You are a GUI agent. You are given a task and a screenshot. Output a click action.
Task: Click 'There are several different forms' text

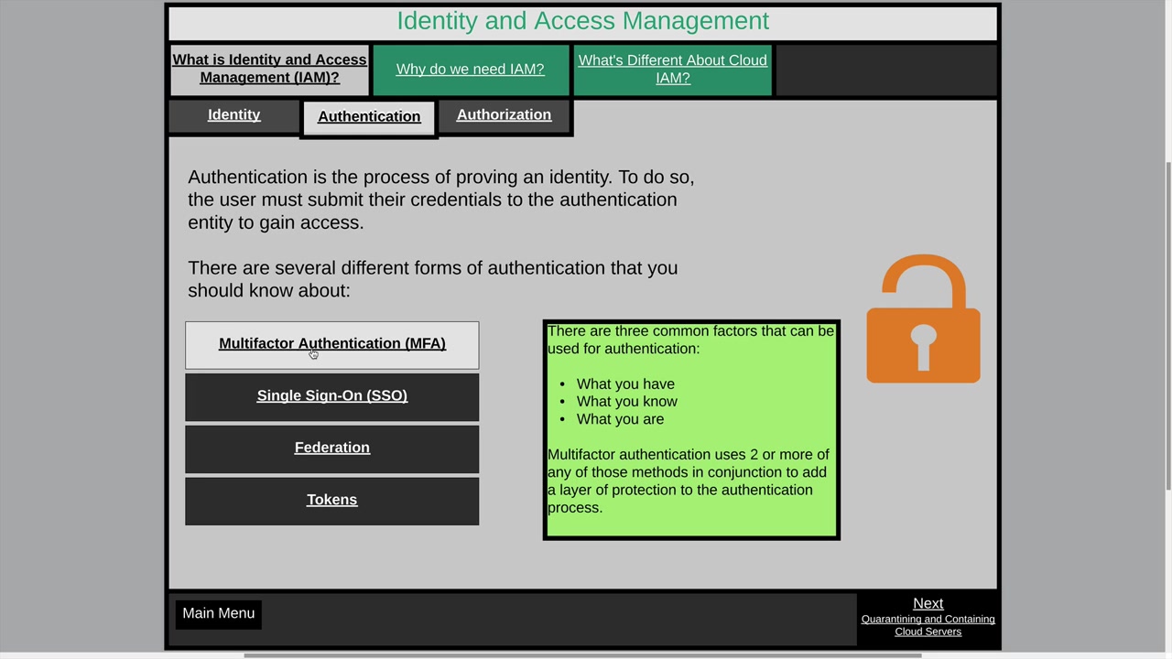[x=433, y=279]
